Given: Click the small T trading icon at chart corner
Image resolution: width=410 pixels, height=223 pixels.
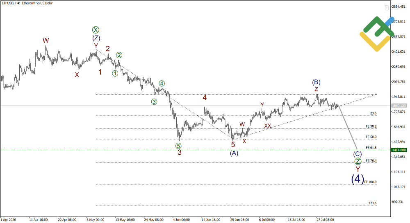Looking at the screenshot, I should click(x=387, y=8).
